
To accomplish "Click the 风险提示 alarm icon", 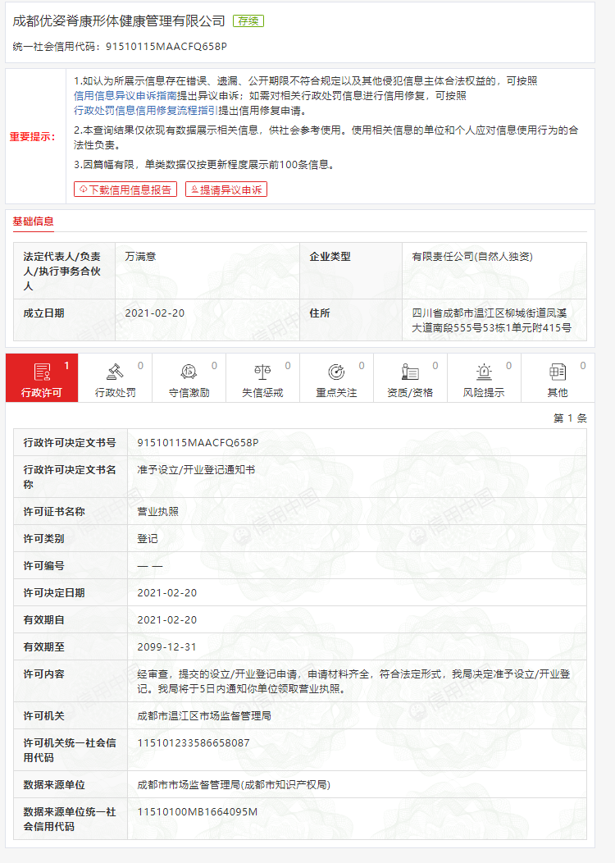I will (x=484, y=372).
